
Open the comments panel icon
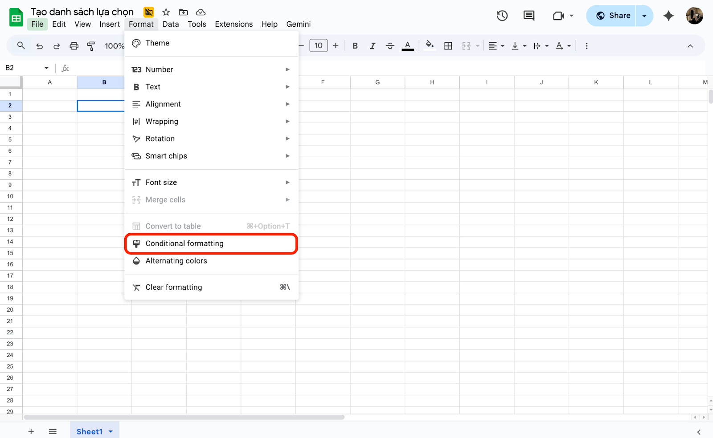(x=529, y=16)
